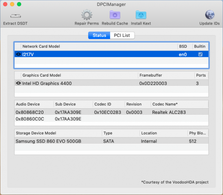Click the yellow window minimize button
Image resolution: width=223 pixels, height=195 pixels.
click(x=12, y=4)
